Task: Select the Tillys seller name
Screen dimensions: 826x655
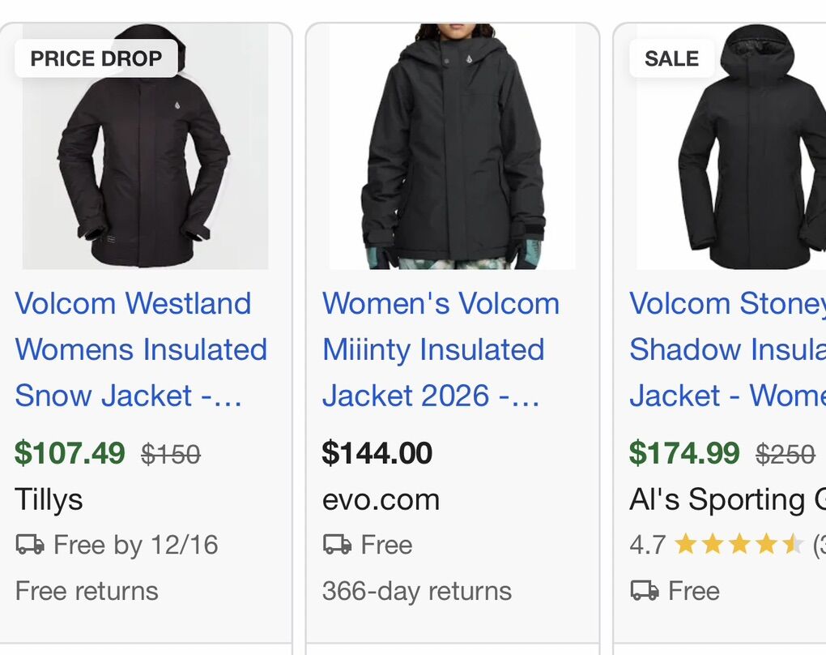Action: click(x=49, y=499)
